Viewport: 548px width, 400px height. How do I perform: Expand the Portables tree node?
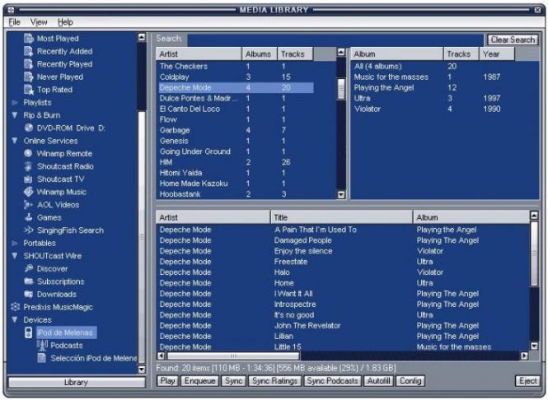15,243
